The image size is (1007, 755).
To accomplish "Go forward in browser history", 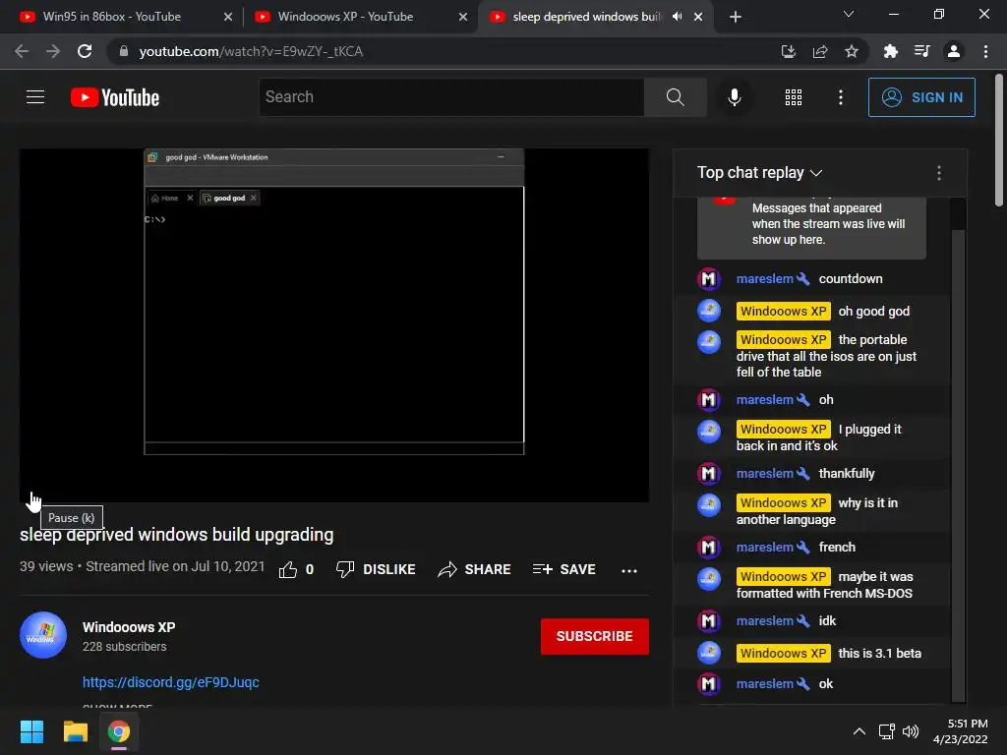I will tap(53, 51).
